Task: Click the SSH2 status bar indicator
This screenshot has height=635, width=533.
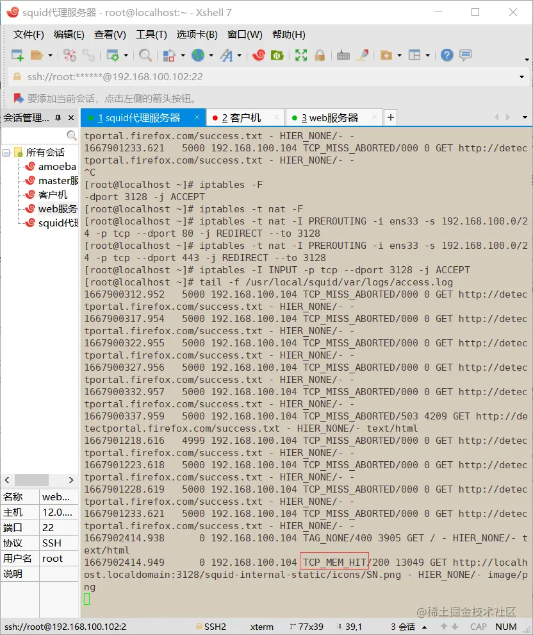Action: pyautogui.click(x=211, y=627)
